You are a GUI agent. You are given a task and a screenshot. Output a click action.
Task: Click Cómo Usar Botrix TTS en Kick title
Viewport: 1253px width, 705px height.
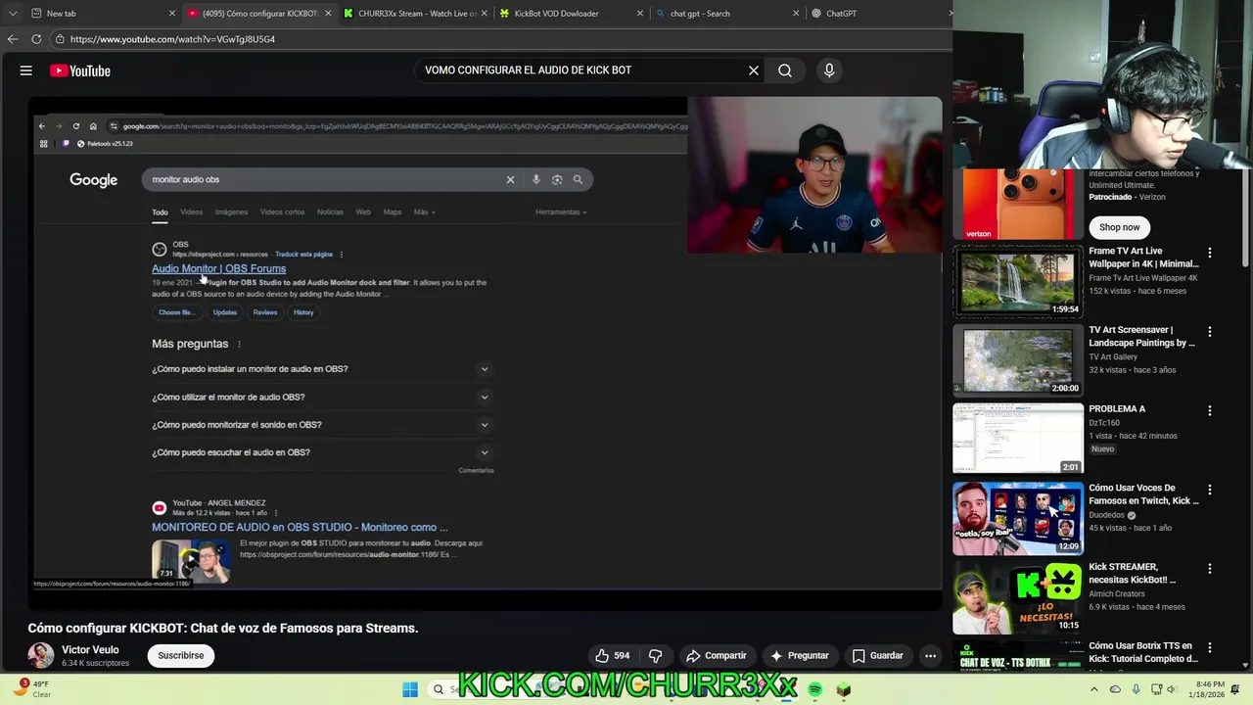1142,652
